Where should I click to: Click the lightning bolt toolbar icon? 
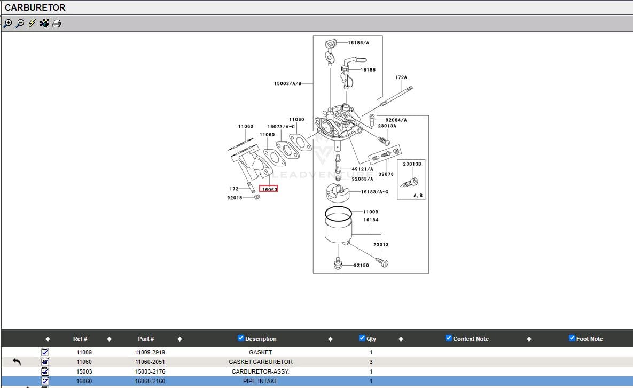pyautogui.click(x=32, y=24)
